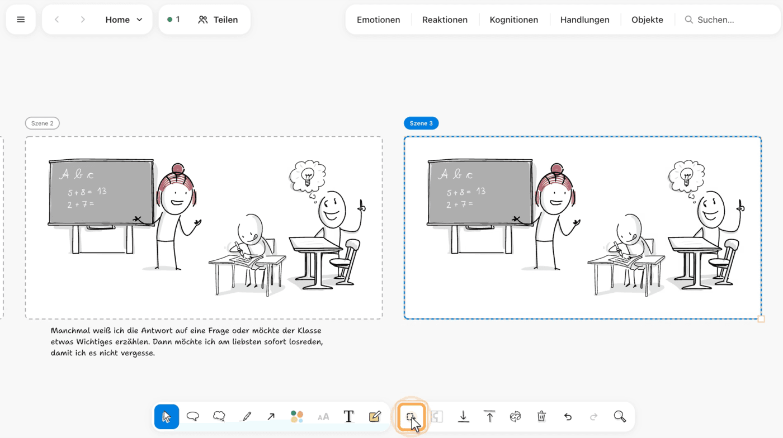Click the Szene 2 classroom illustration

click(204, 228)
